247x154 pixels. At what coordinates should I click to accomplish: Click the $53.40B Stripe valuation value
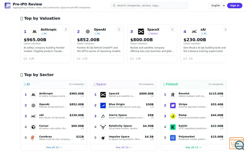(217, 104)
